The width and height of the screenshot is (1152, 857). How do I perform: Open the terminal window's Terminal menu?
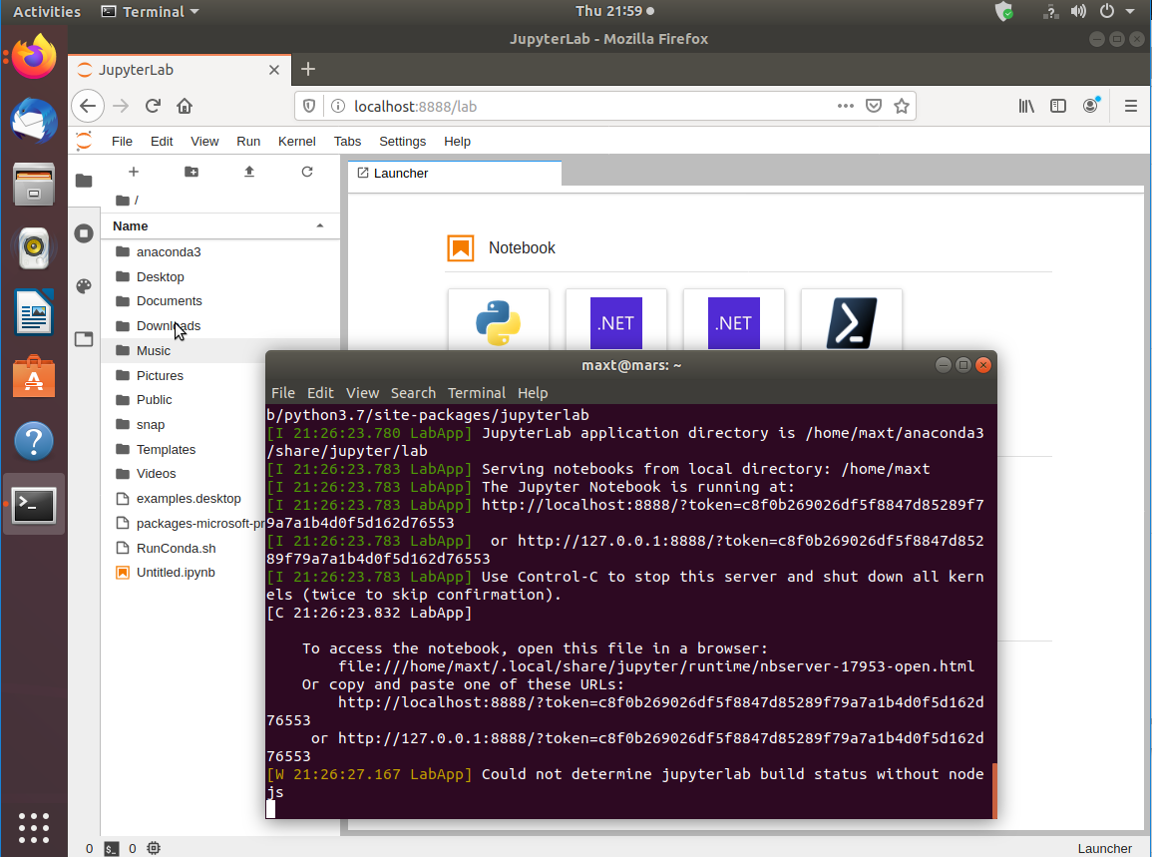[477, 393]
